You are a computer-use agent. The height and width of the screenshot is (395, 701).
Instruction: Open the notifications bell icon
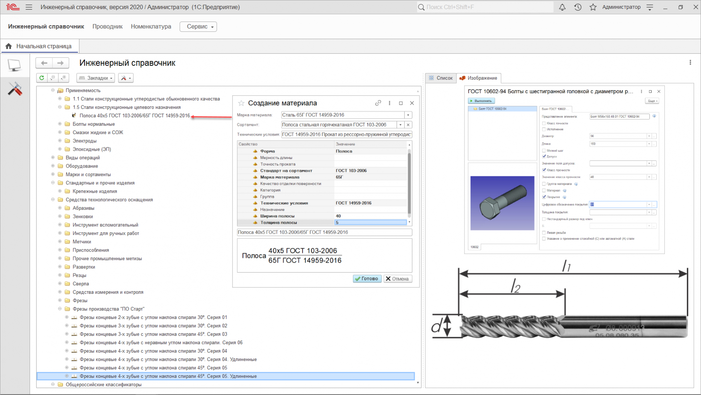click(562, 7)
